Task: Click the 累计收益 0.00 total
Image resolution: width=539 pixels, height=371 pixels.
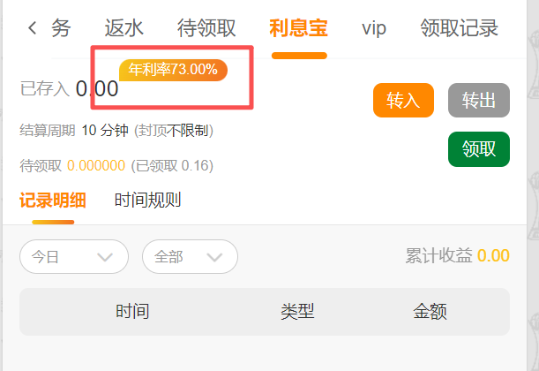Action: [x=457, y=256]
